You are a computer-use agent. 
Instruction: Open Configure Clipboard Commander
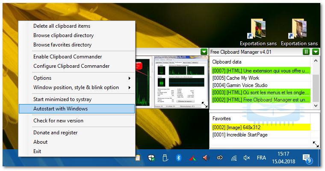pyautogui.click(x=77, y=66)
